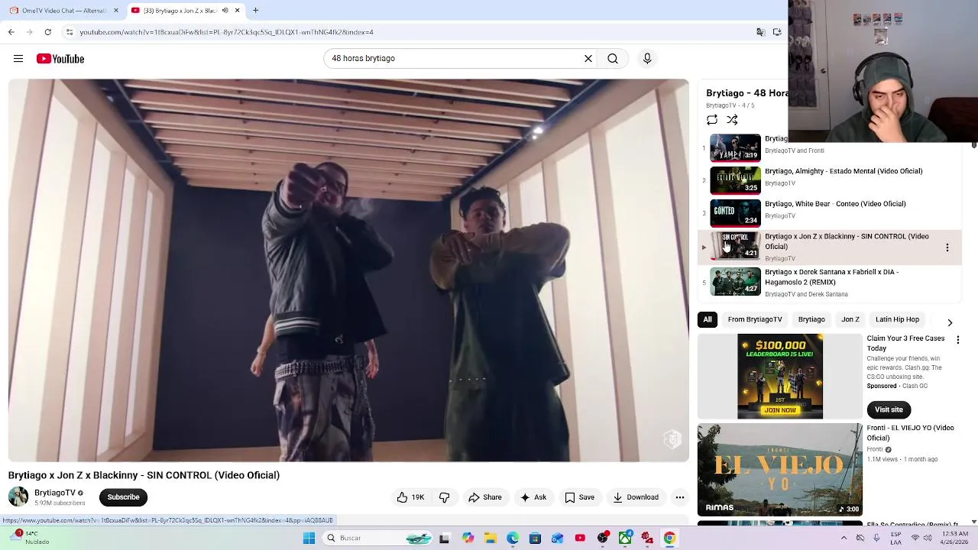
Task: Open Fronti EL VIEJO YO video thumbnail
Action: point(780,470)
